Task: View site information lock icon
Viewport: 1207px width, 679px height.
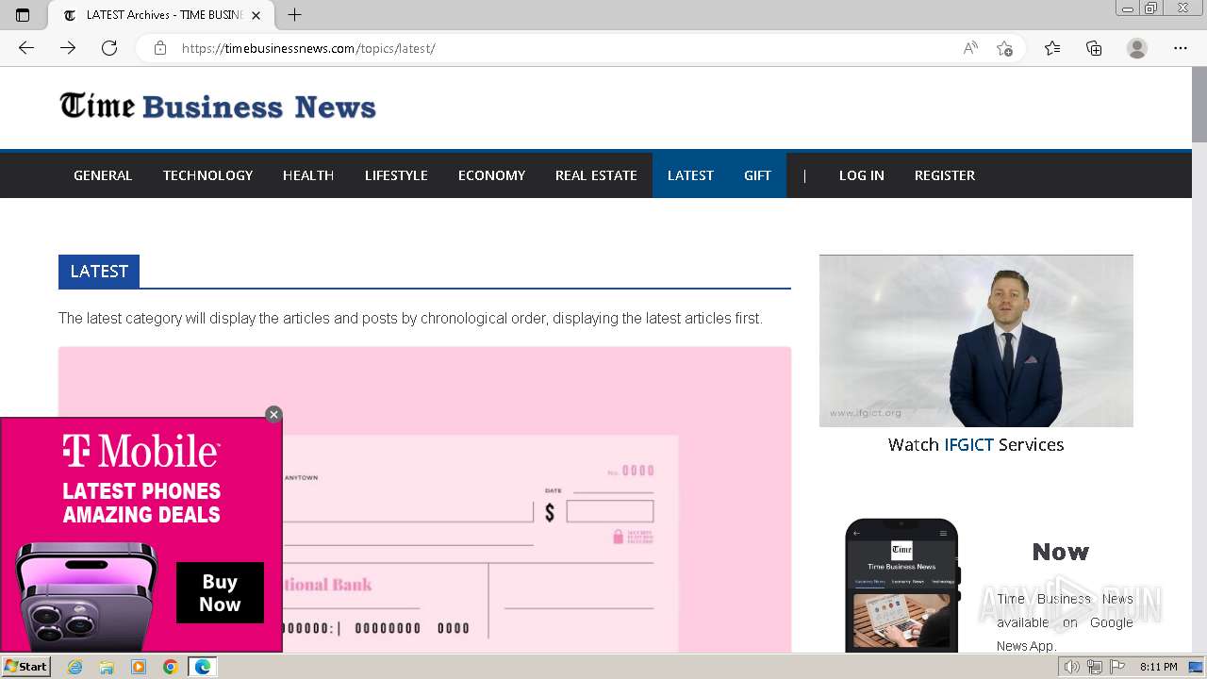Action: coord(160,48)
